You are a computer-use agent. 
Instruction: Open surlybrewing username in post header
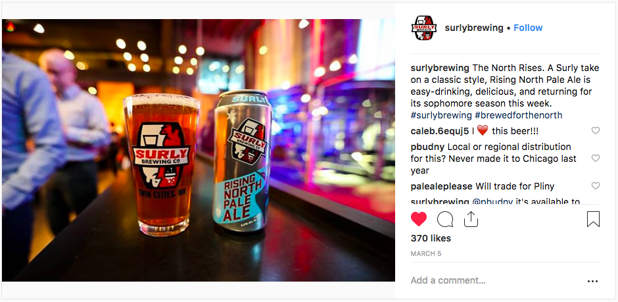pyautogui.click(x=474, y=28)
